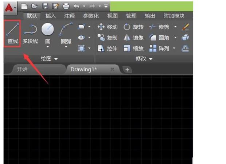Select the 直线 line tool
Screen dimensions: 226x164
[x=12, y=34]
